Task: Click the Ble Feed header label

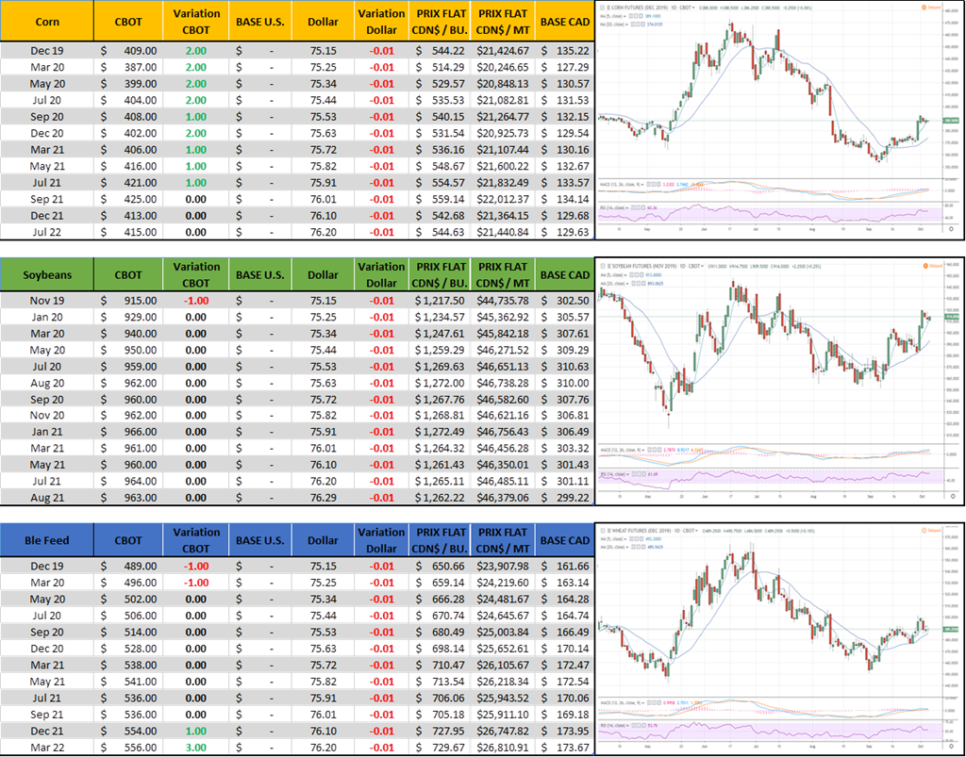Action: tap(47, 540)
